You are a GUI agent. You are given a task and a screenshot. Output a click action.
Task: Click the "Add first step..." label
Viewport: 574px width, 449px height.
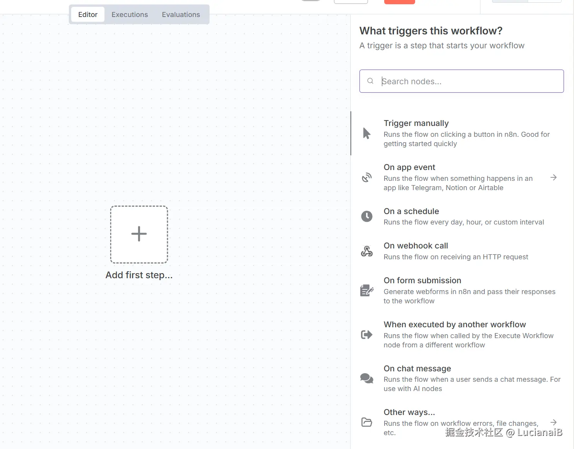click(x=139, y=275)
